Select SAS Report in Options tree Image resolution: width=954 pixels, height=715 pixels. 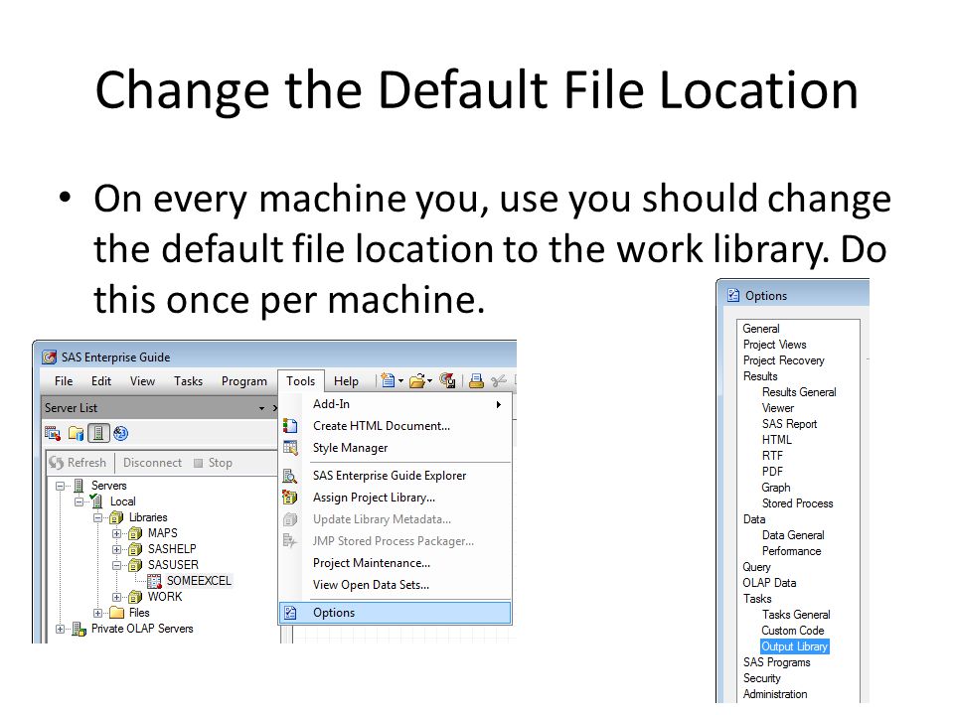tap(789, 424)
